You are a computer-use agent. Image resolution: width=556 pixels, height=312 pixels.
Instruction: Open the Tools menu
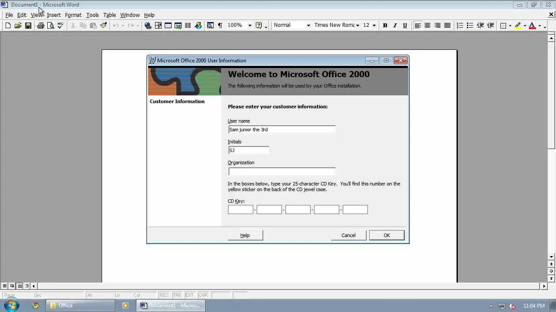pos(93,15)
